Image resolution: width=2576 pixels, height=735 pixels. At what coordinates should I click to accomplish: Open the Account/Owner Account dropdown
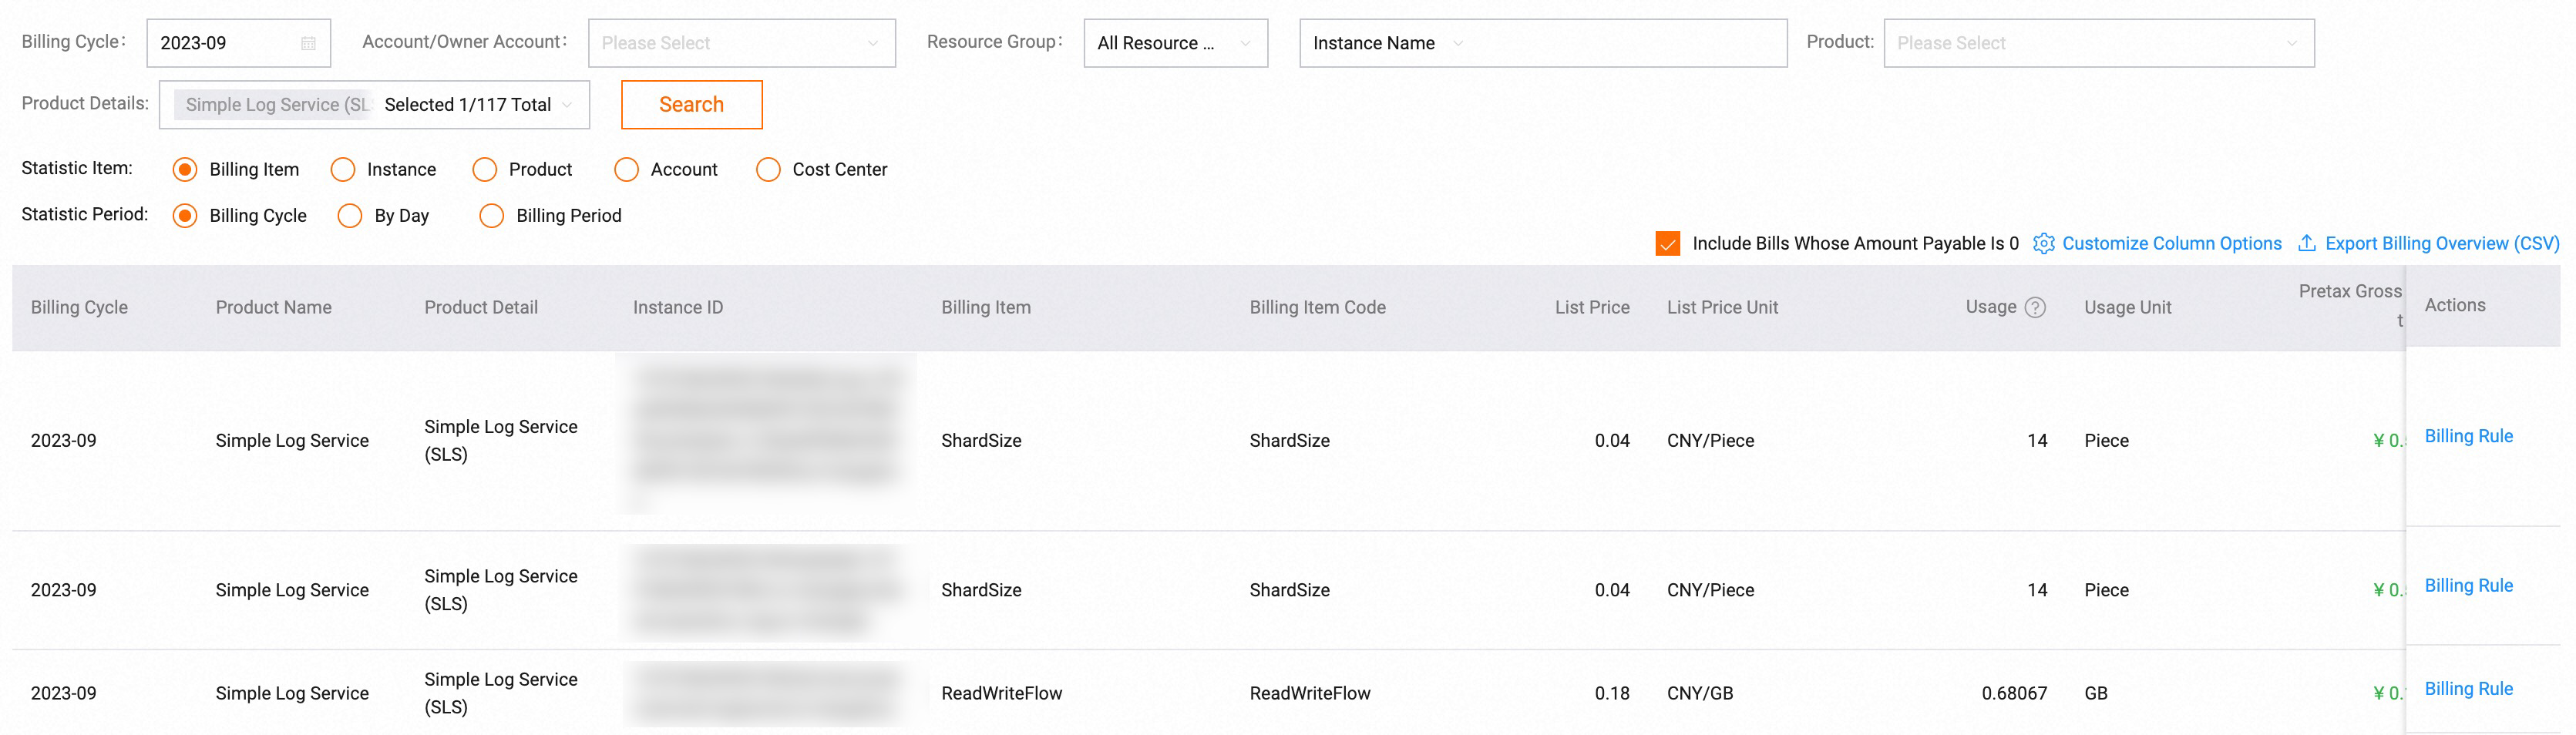(x=741, y=43)
